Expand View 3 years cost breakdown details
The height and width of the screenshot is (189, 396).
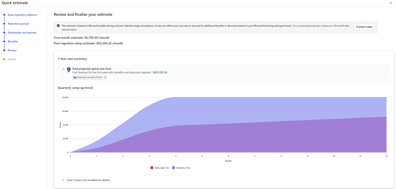pyautogui.click(x=63, y=180)
